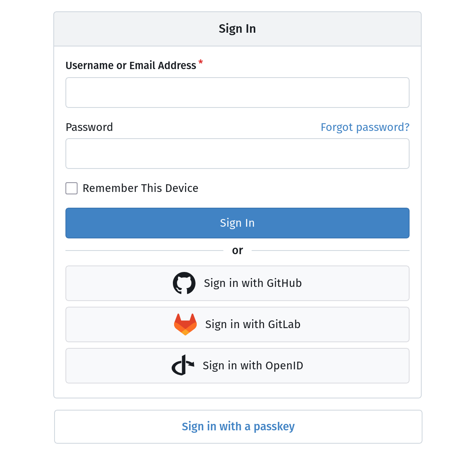The image size is (475, 455).
Task: Open the "Forgot password?" link
Action: tap(365, 127)
